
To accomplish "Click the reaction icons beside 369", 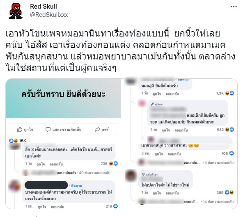I will pos(229,192).
